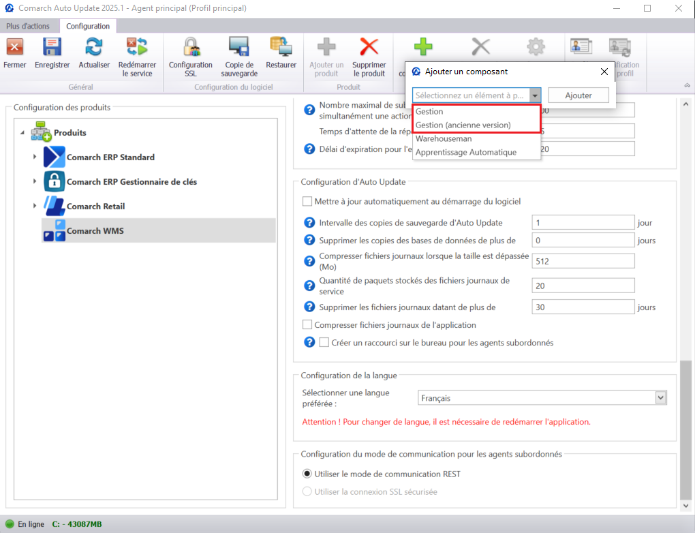Click help icon for Créer un raccourci
This screenshot has width=695, height=533.
tap(309, 342)
